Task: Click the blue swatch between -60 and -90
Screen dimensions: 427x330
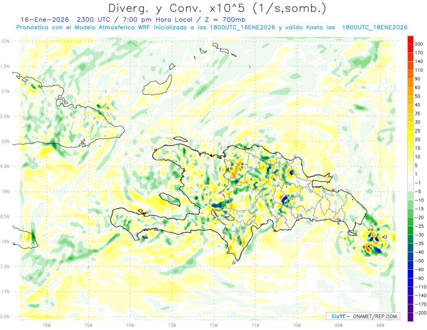Action: coord(410,274)
